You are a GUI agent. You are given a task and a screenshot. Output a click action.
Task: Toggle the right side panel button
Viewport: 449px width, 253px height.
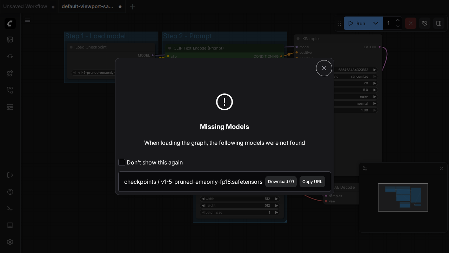(x=439, y=23)
